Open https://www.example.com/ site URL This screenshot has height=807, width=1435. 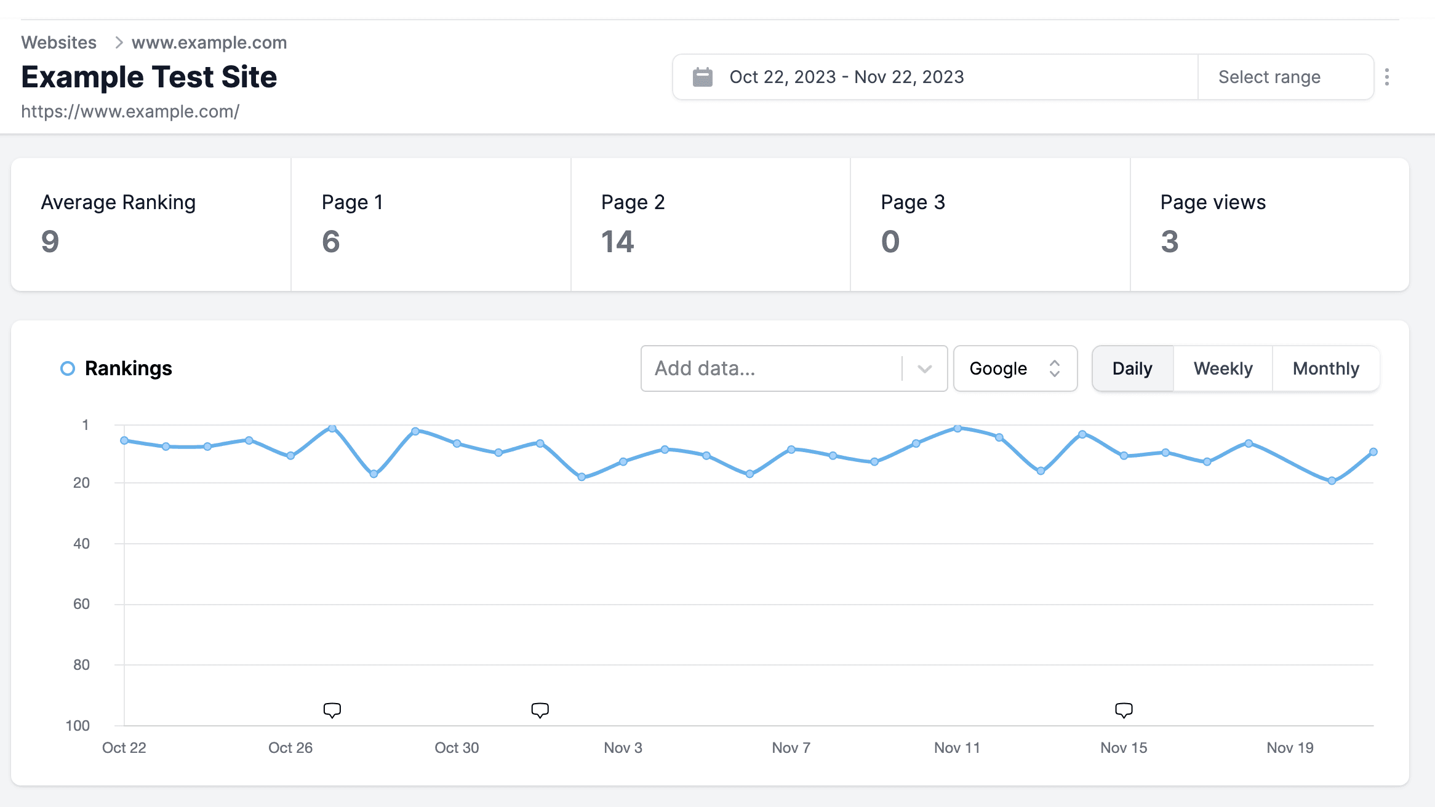pos(130,111)
